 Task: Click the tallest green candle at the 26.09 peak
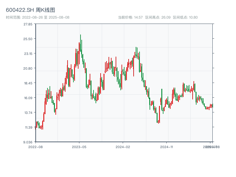[x=81, y=43]
